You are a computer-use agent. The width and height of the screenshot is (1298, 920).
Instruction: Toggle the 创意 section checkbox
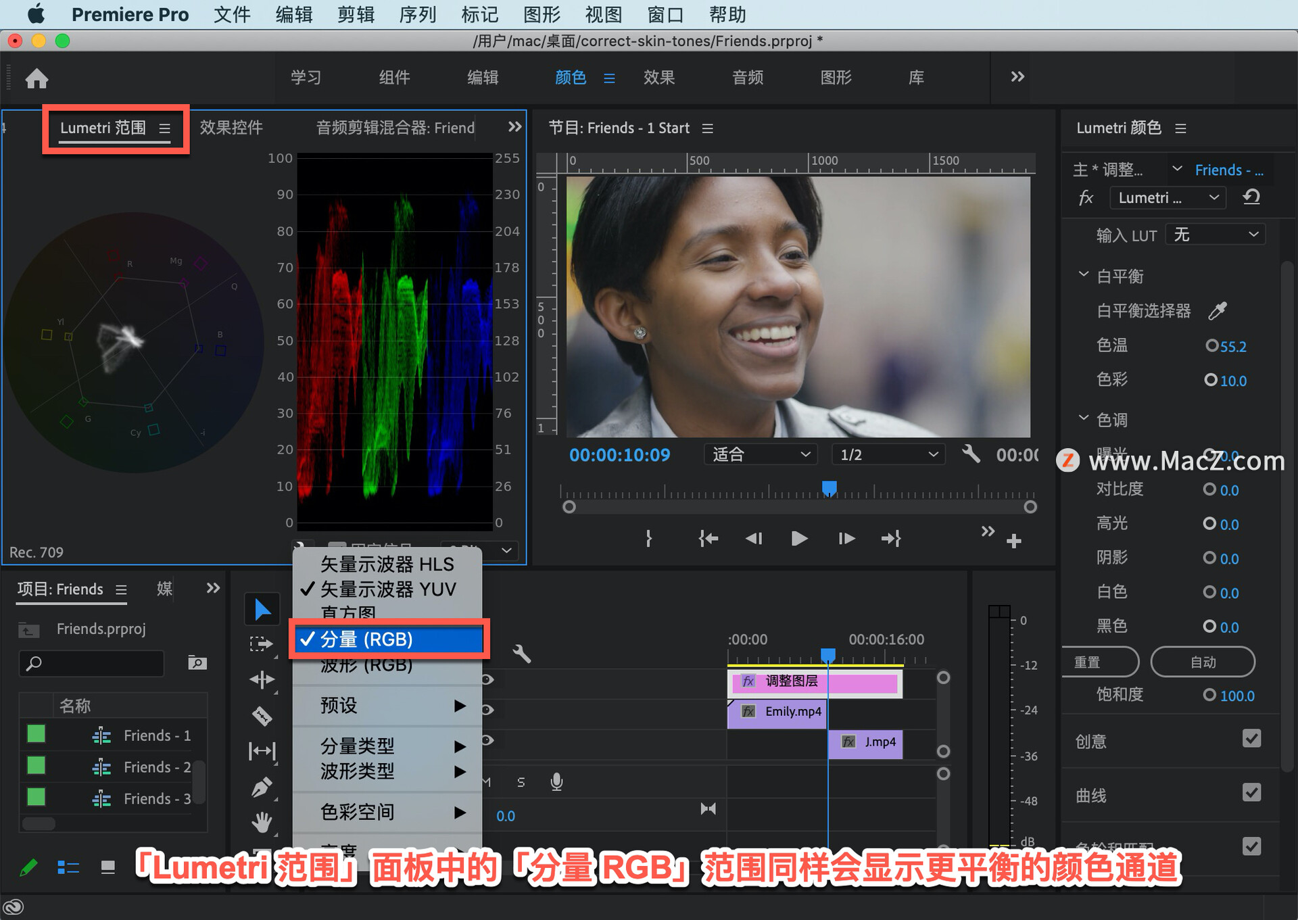click(1251, 739)
